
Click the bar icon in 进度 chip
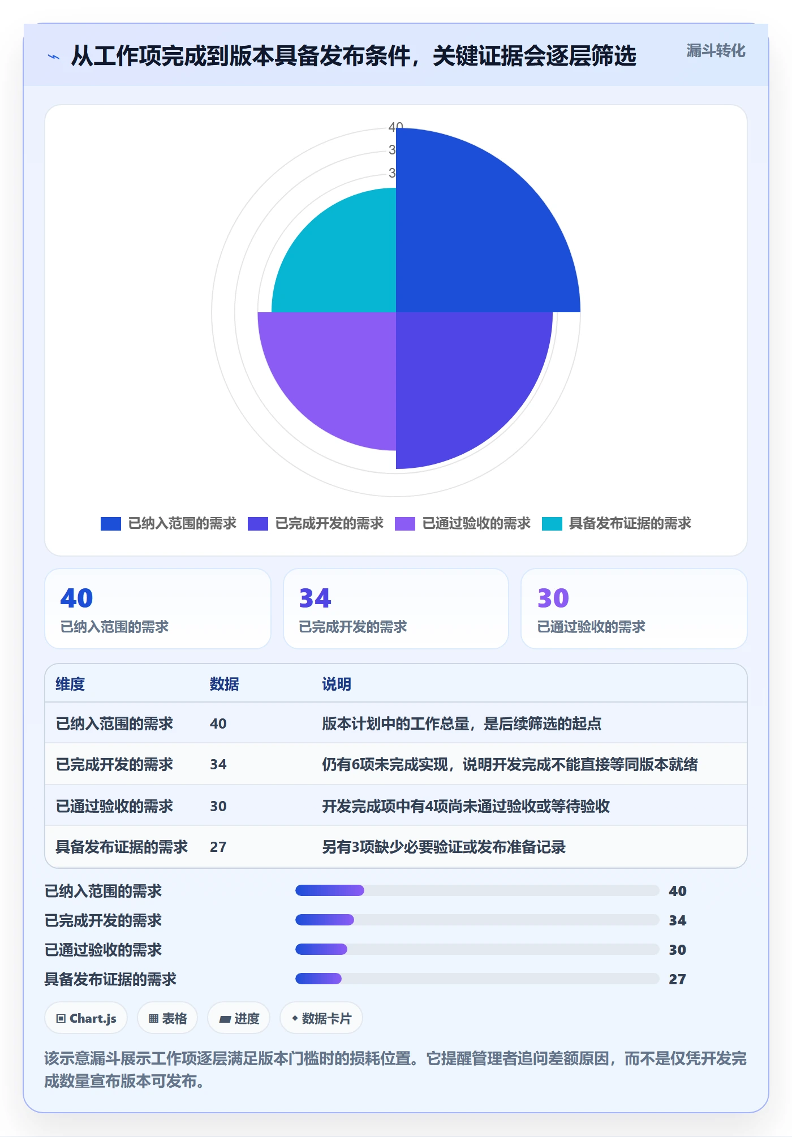pyautogui.click(x=225, y=1019)
